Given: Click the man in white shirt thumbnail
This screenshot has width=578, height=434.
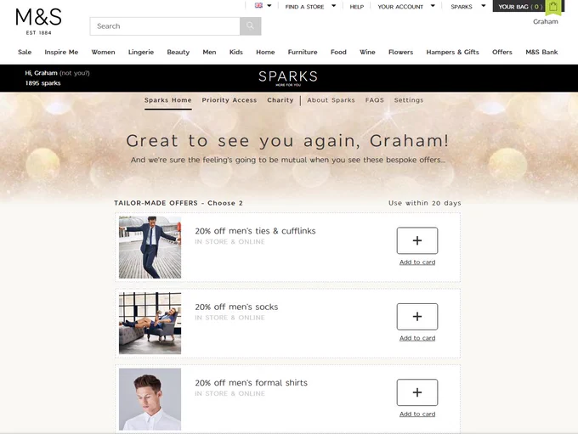Looking at the screenshot, I should pyautogui.click(x=150, y=399).
